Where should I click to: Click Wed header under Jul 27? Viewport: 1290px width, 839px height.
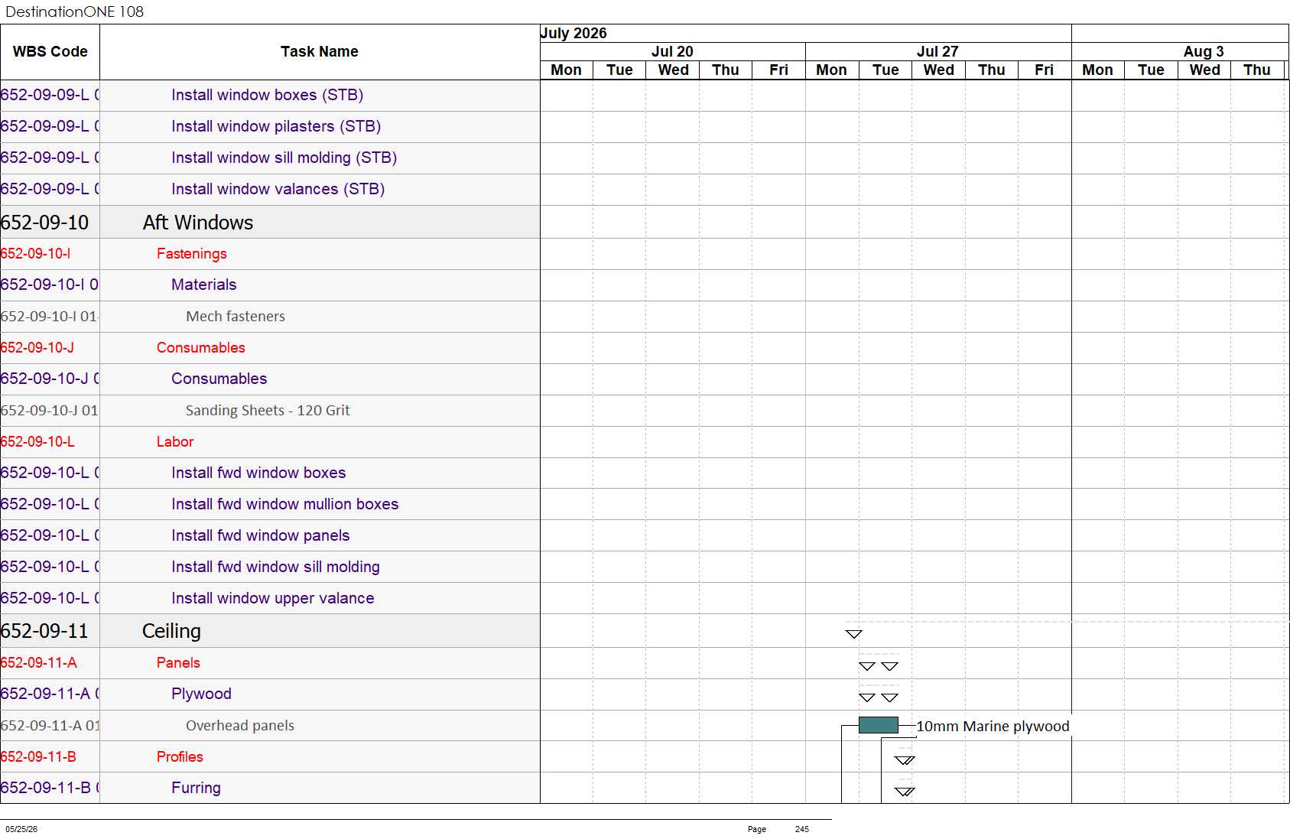pyautogui.click(x=938, y=70)
